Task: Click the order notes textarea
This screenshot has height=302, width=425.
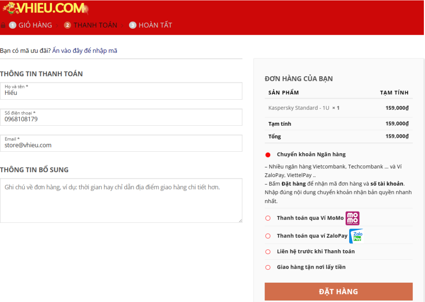Action: [x=121, y=200]
